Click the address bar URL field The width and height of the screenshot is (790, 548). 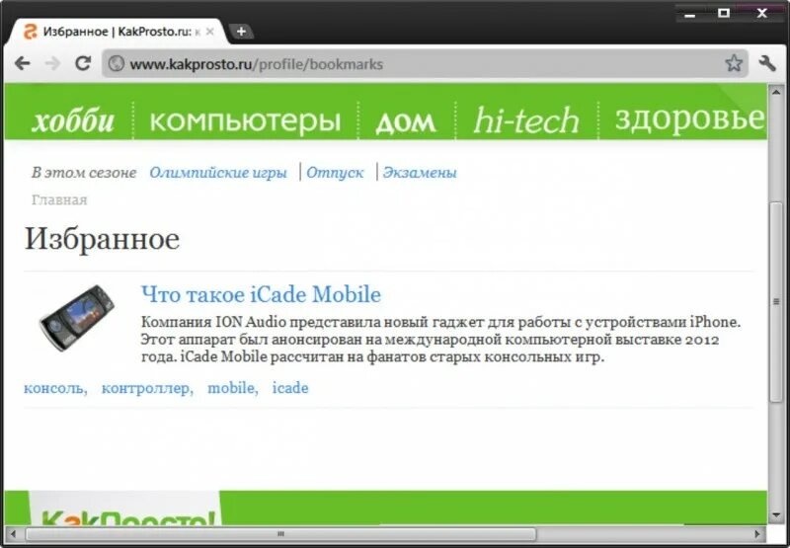pyautogui.click(x=426, y=64)
